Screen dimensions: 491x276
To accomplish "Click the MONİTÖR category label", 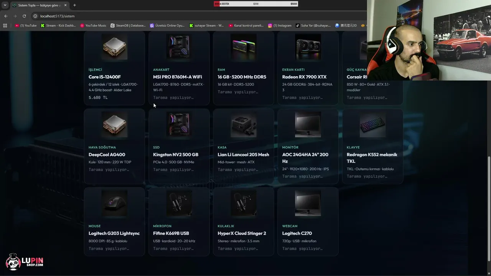I will (x=290, y=148).
